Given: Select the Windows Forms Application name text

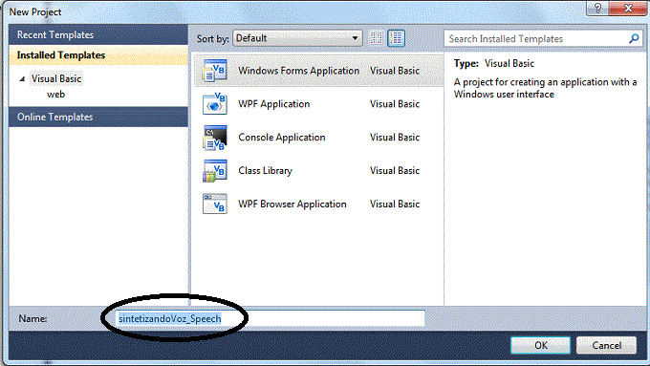Looking at the screenshot, I should (298, 71).
